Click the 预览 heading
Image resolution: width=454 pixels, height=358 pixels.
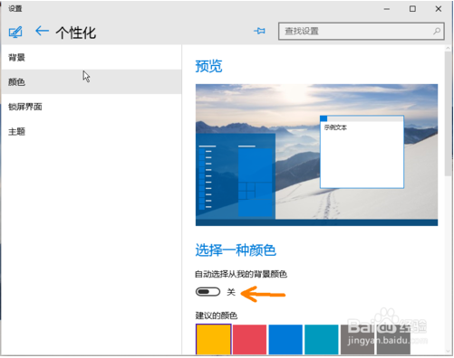pos(208,66)
